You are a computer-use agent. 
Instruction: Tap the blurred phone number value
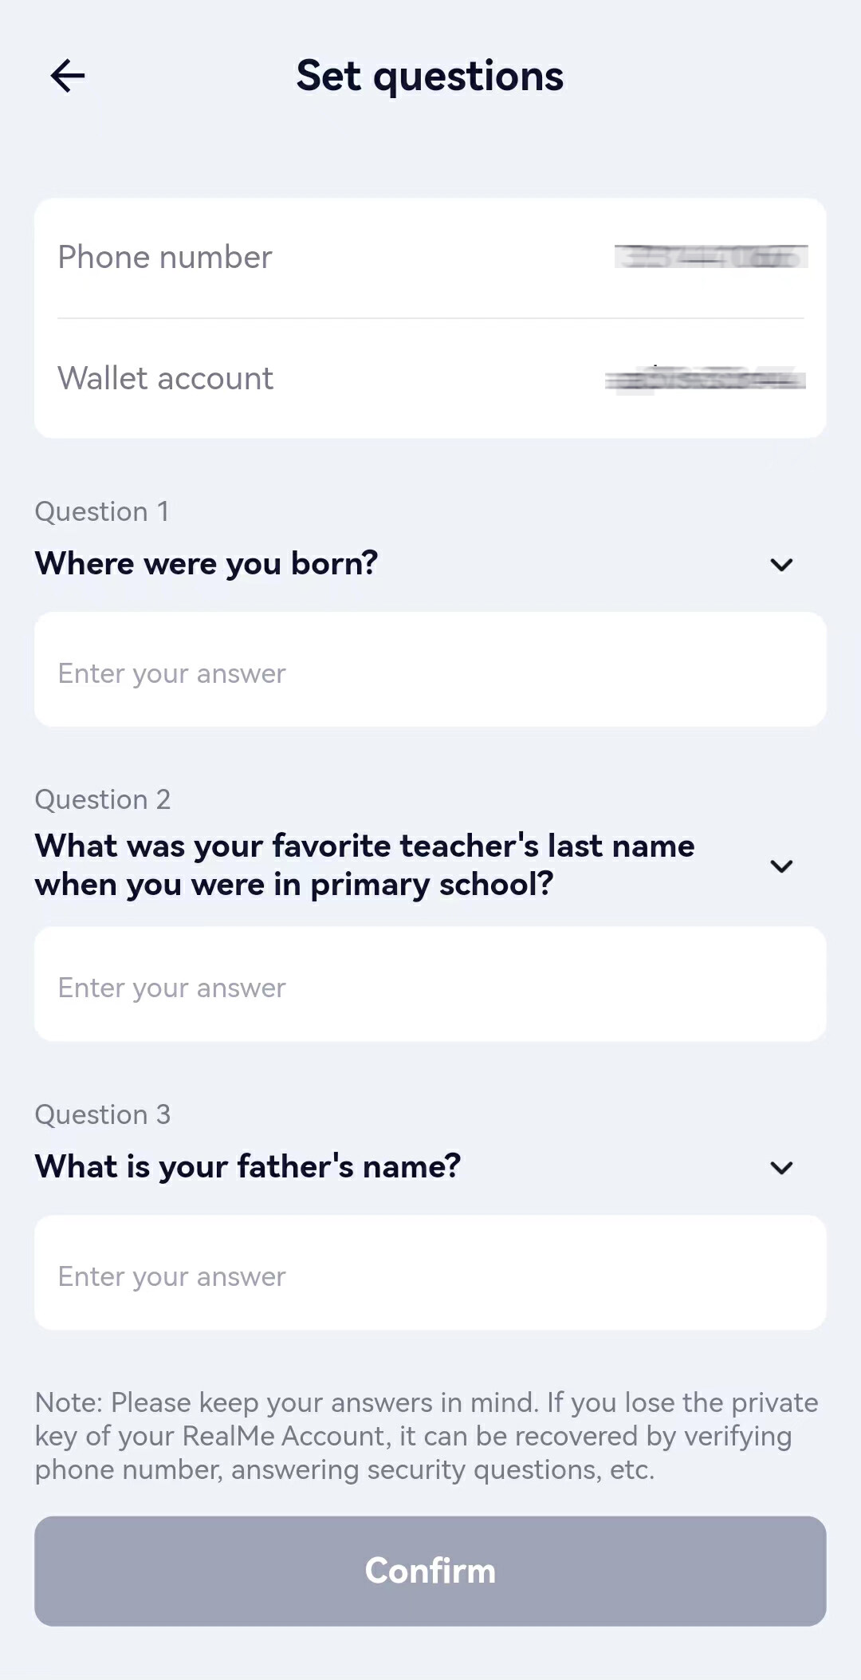pos(710,257)
